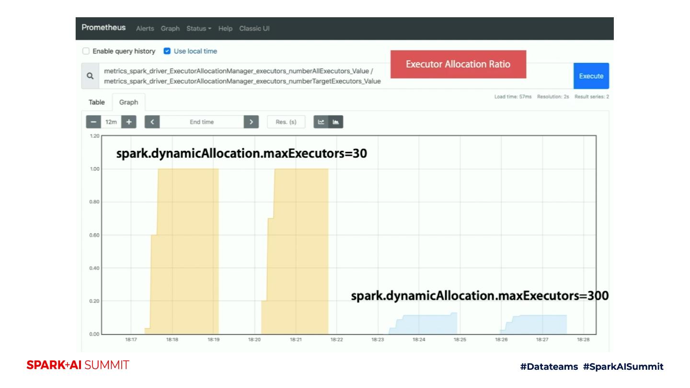This screenshot has height=388, width=690.
Task: Open the Alerts page in navbar
Action: point(145,29)
